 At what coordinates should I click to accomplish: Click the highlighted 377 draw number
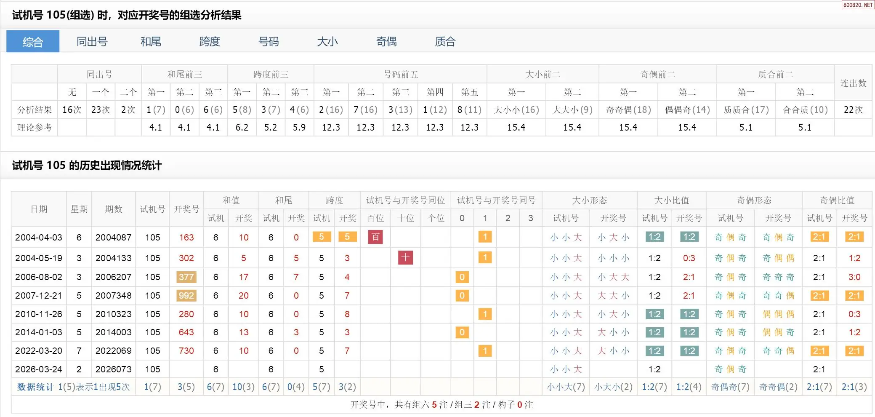coord(186,277)
